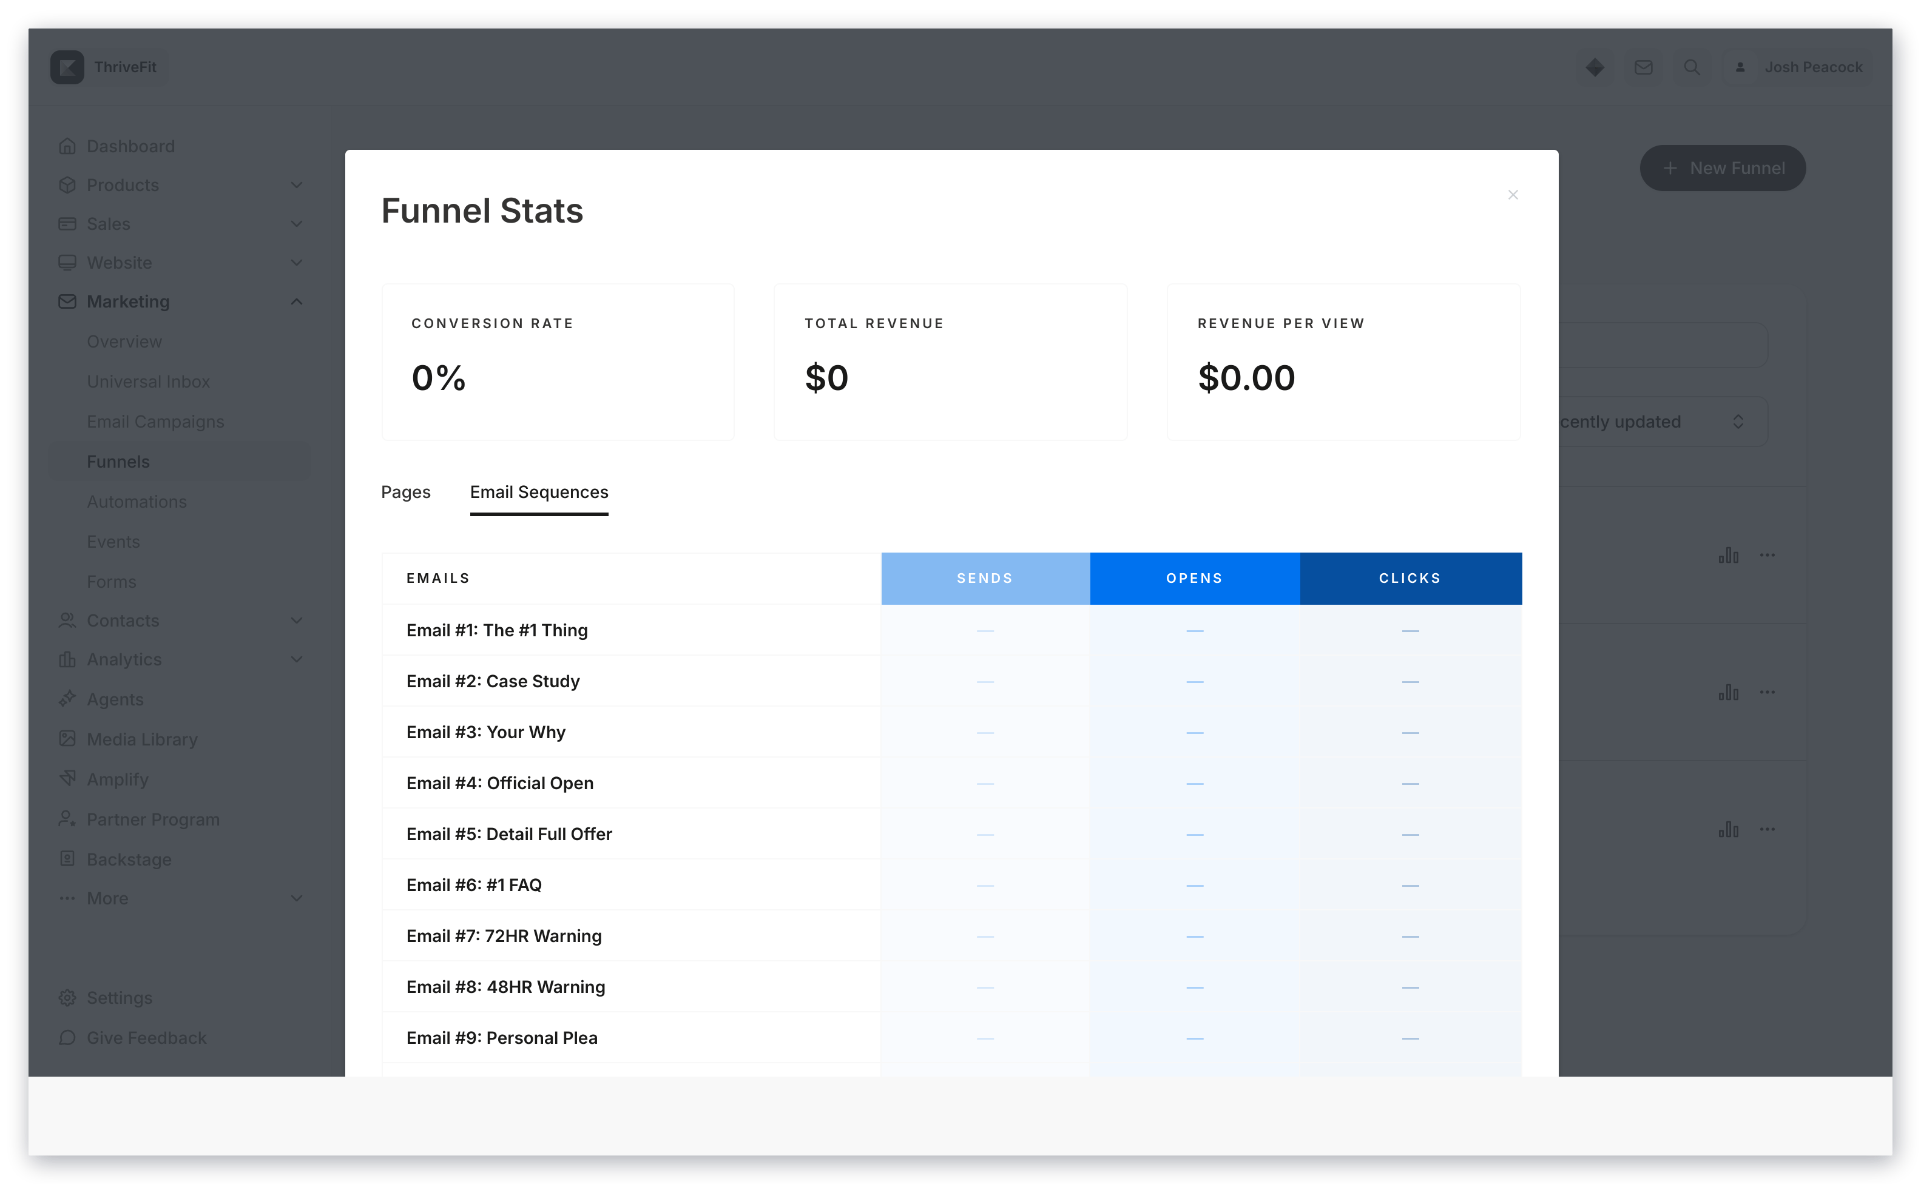
Task: Click the Products box icon
Action: pyautogui.click(x=67, y=185)
